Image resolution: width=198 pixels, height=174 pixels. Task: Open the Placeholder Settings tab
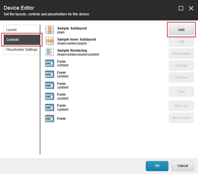(22, 50)
